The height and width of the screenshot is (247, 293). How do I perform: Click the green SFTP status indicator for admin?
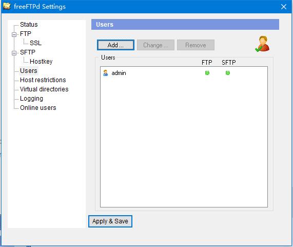[x=228, y=73]
